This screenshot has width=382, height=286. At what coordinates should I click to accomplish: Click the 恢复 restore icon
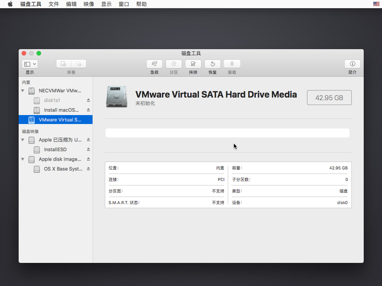pyautogui.click(x=212, y=64)
